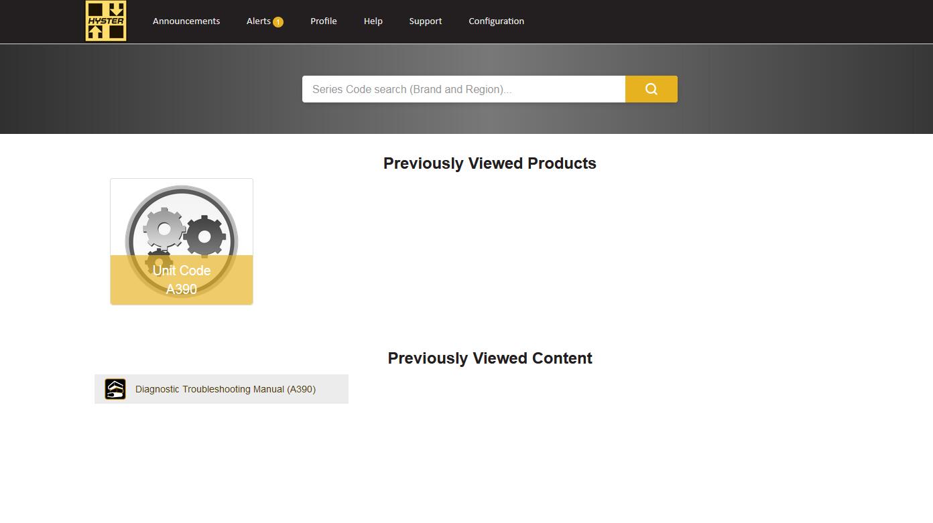Open the Announcements menu
The height and width of the screenshot is (523, 933).
[186, 21]
